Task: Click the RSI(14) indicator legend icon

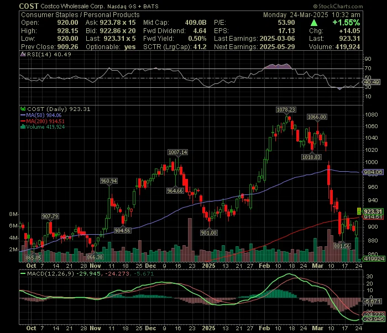Action: [23, 54]
